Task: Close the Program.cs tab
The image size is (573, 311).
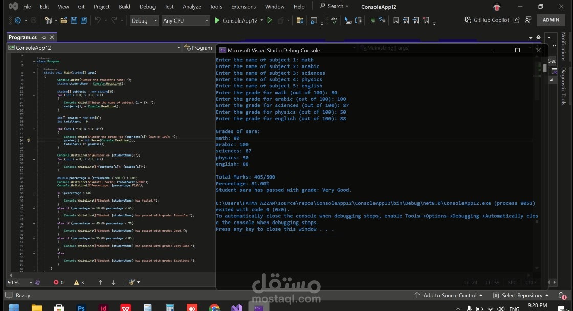Action: pos(52,37)
